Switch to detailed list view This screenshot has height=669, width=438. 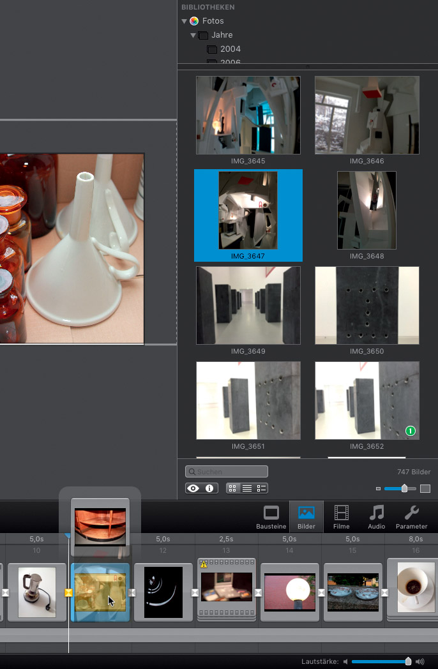click(x=261, y=488)
